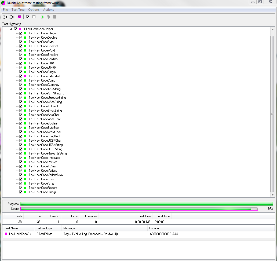Select the TestHashCodeRawByteString tree row
This screenshot has width=277, height=261.
[48, 153]
